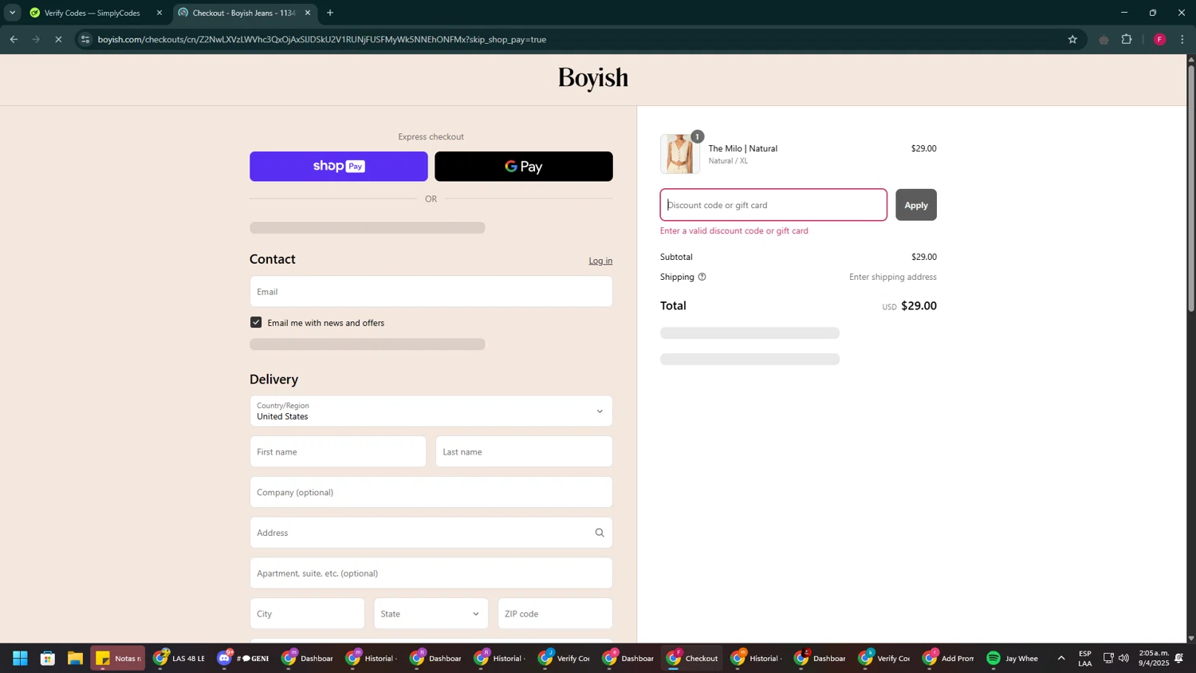Click The Milo Natural product thumbnail
The image size is (1196, 673).
[x=680, y=154]
